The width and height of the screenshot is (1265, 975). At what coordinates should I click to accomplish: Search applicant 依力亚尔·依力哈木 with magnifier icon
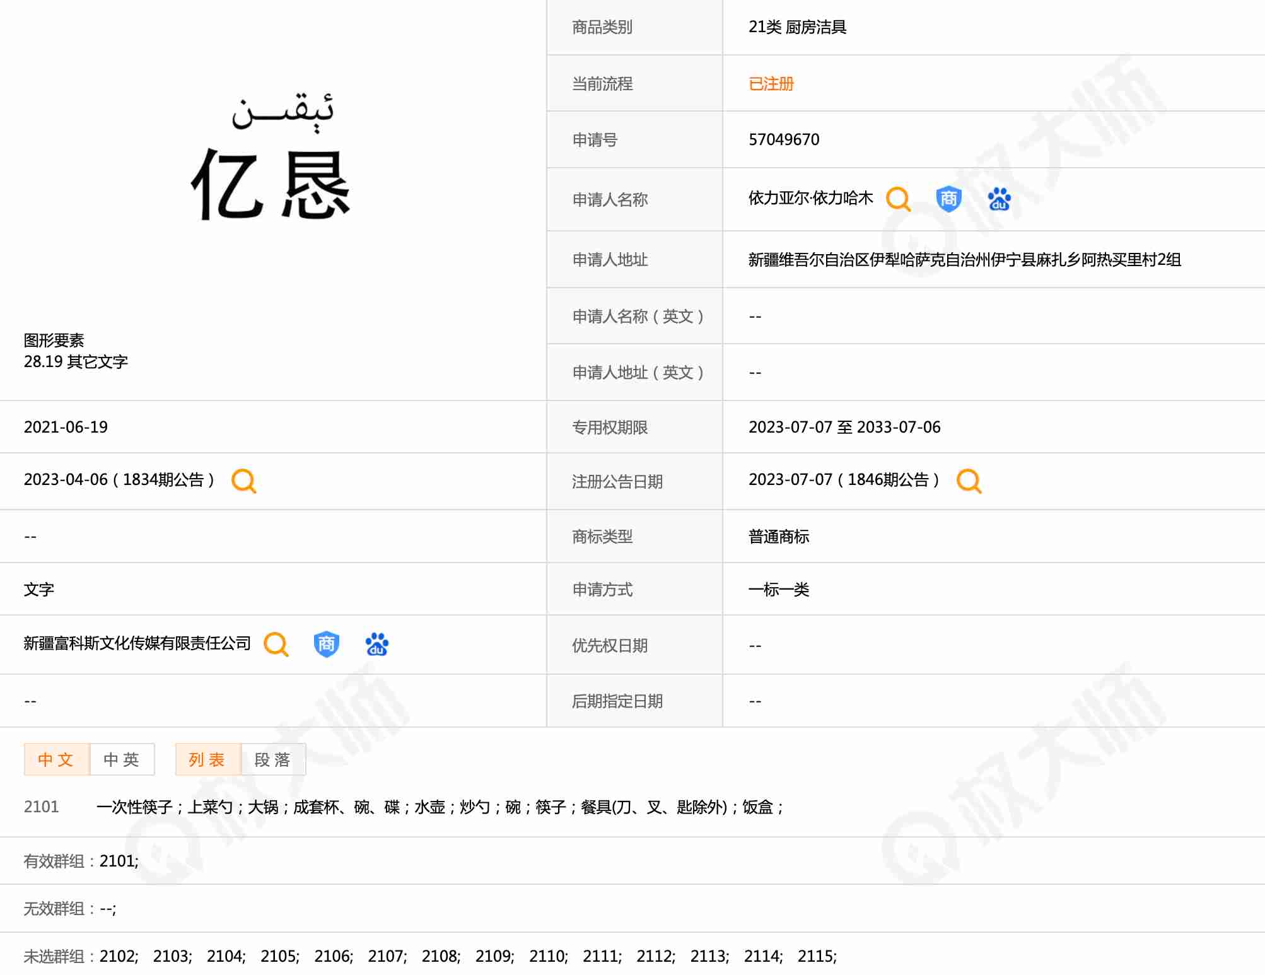(x=898, y=199)
